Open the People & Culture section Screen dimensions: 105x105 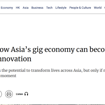[x=80, y=8]
